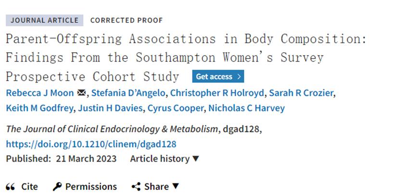This screenshot has width=416, height=195.
Task: Click the JOURNAL ARTICLE label tag
Action: (x=45, y=20)
